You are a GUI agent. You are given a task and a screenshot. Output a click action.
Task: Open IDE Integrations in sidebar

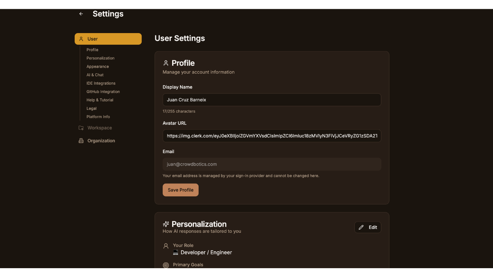(101, 83)
